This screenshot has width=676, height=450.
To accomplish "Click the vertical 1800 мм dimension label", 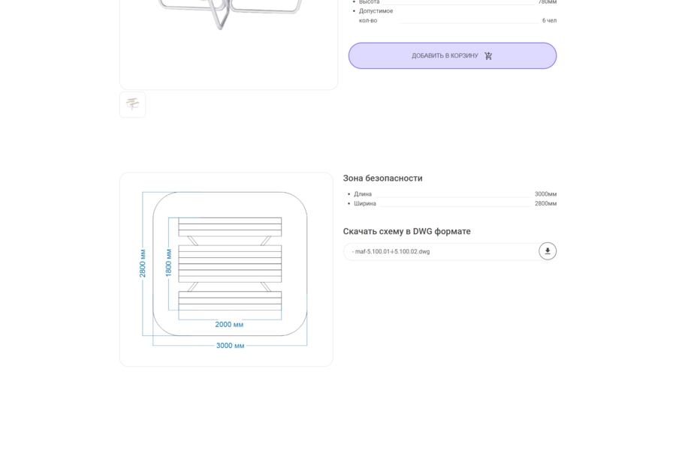I will coord(168,262).
